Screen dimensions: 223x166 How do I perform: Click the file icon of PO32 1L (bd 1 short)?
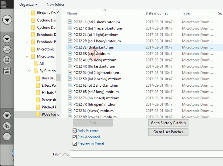pos(70,22)
